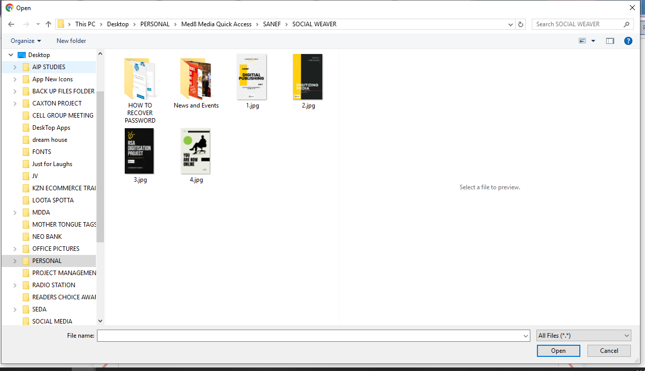
Task: Open view options dropdown arrow
Action: point(593,41)
